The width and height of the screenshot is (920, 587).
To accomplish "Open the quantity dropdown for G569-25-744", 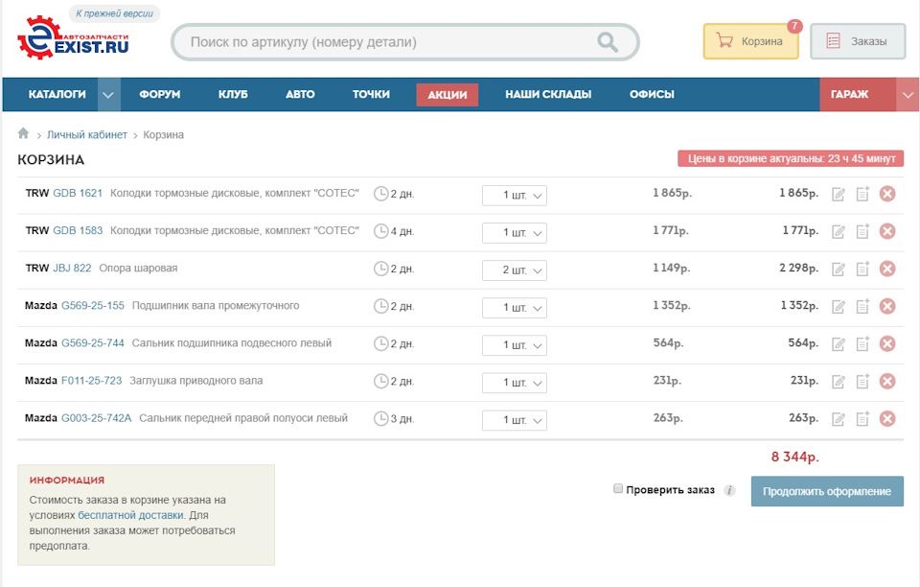I will click(515, 345).
